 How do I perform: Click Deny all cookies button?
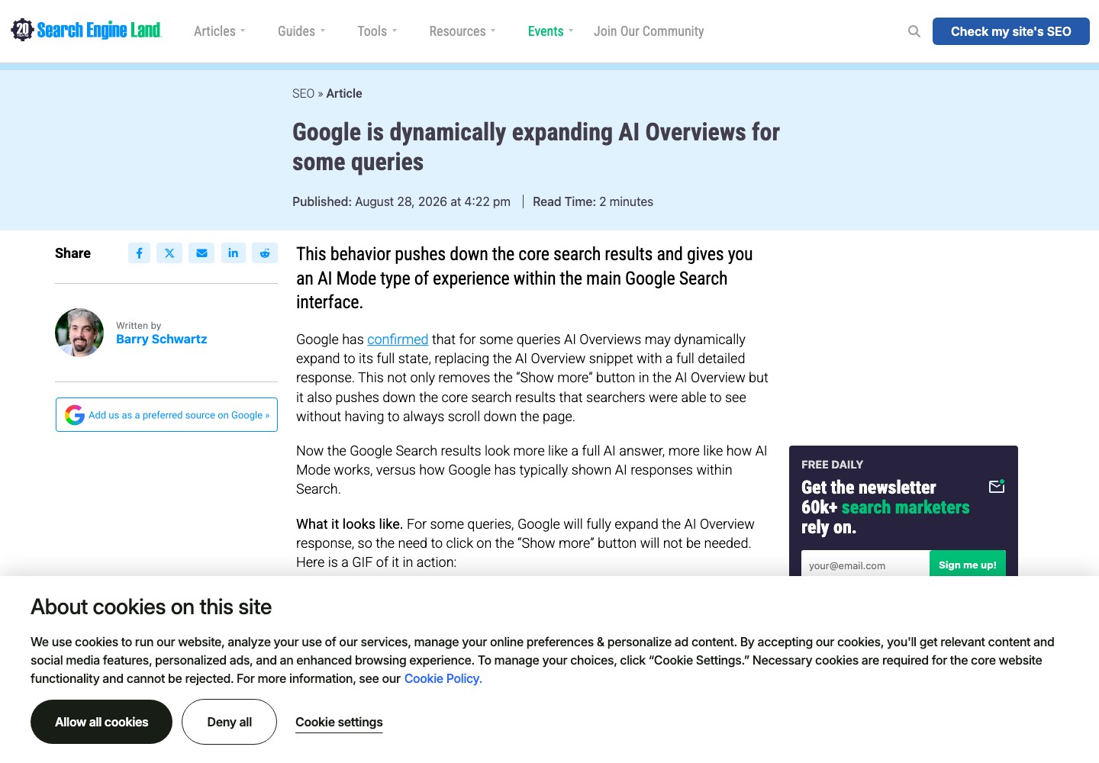229,722
